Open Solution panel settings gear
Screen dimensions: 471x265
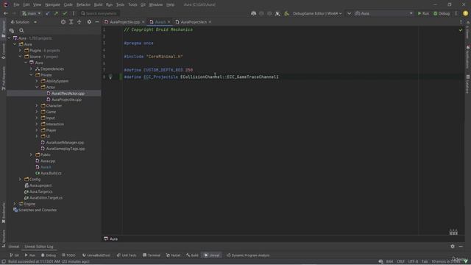[89, 22]
